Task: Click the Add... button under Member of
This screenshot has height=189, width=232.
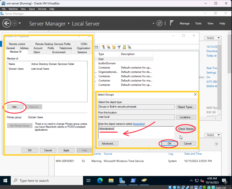Action: coord(15,107)
